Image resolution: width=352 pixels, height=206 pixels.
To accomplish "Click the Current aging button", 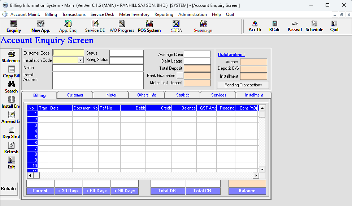I will tap(40, 191).
